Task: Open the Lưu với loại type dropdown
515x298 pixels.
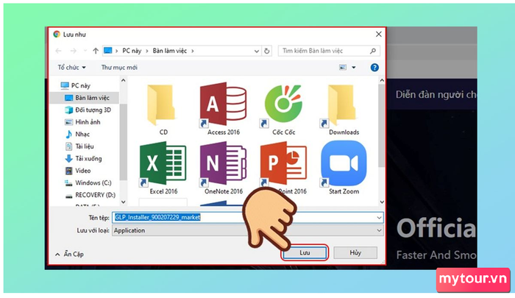Action: click(379, 230)
